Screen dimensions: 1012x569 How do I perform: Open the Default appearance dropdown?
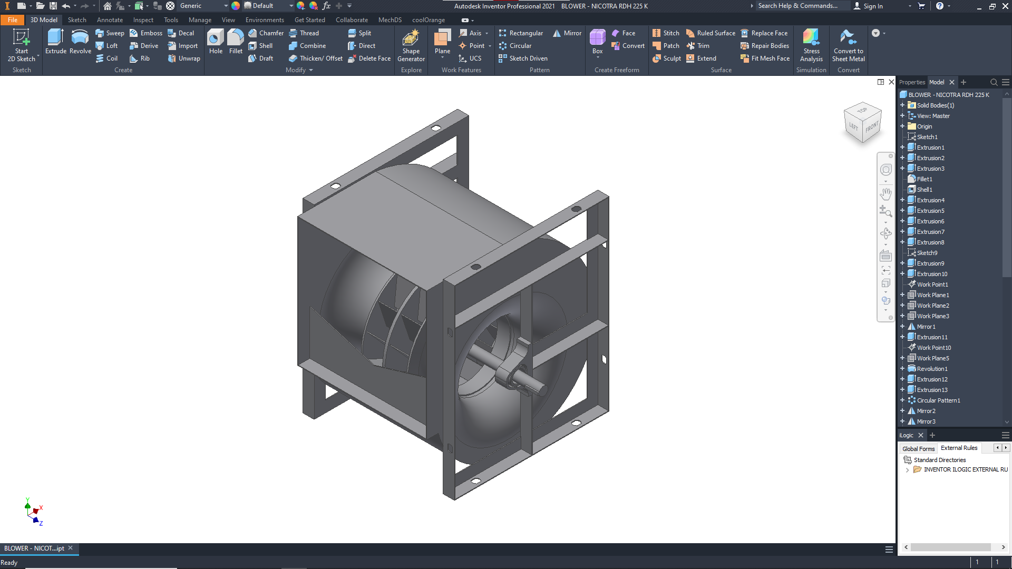(291, 6)
